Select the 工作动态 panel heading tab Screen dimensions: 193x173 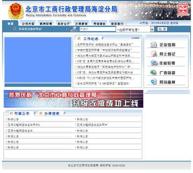(91, 39)
